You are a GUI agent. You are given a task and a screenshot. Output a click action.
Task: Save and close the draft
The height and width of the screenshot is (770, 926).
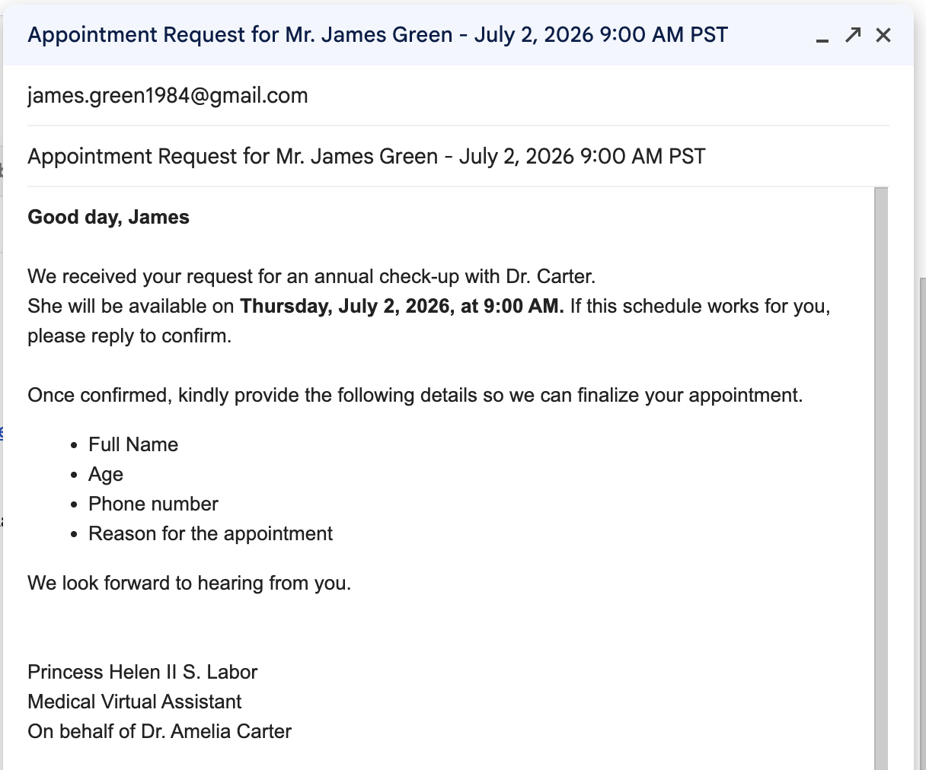(x=883, y=35)
